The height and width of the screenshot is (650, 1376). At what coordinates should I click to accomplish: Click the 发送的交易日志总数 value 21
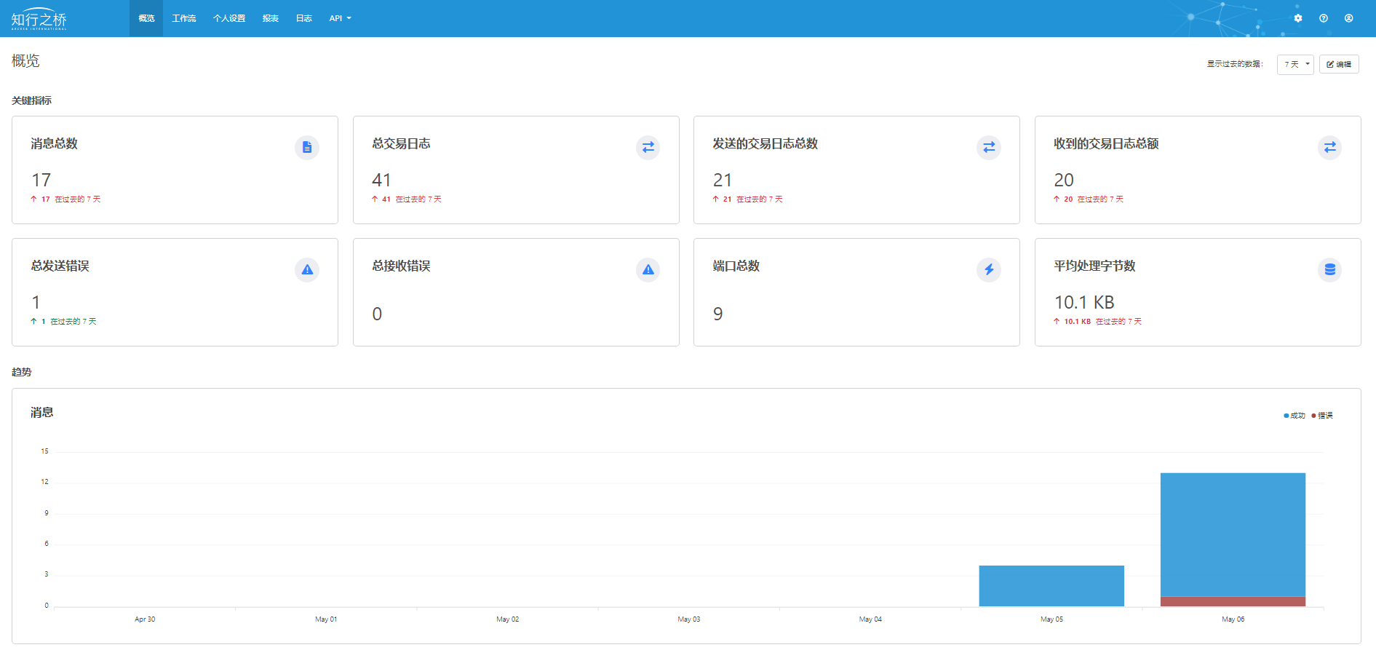click(723, 180)
